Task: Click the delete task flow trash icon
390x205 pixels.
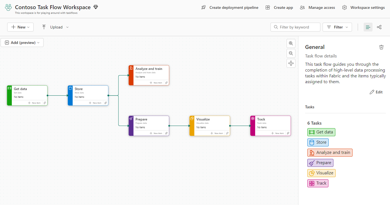Action: point(381,47)
